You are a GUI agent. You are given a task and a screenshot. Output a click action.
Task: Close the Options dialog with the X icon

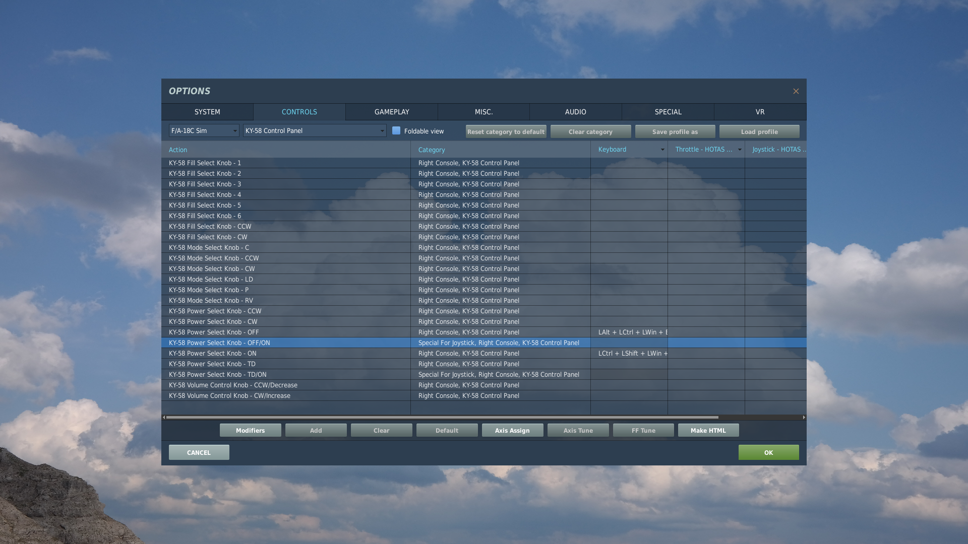(796, 91)
